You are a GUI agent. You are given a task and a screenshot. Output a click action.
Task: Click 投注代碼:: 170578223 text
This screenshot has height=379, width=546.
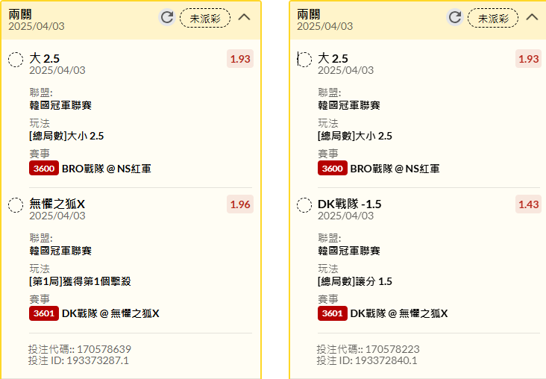tap(368, 349)
